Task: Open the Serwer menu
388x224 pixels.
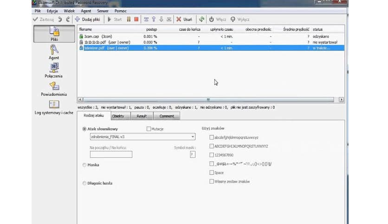Action: click(x=103, y=11)
